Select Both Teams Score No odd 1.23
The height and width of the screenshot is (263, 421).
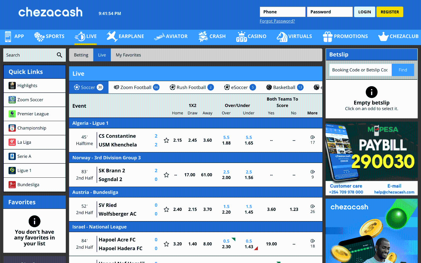click(x=294, y=209)
